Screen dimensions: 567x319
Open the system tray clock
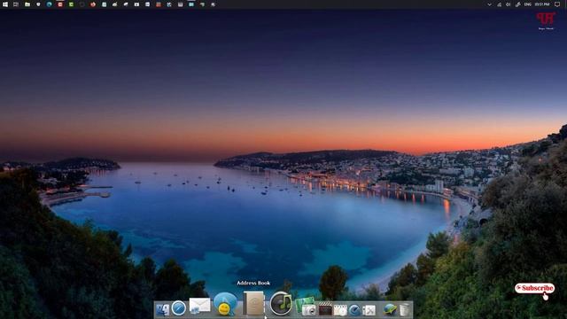[x=542, y=4]
